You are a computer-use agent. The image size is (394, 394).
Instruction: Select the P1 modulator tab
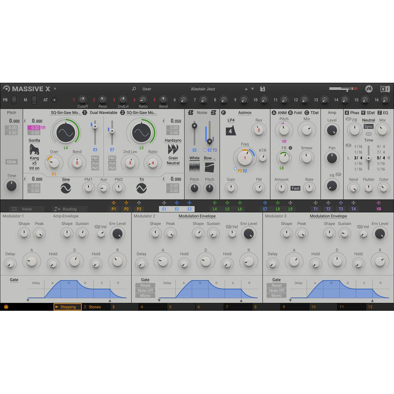pyautogui.click(x=114, y=209)
